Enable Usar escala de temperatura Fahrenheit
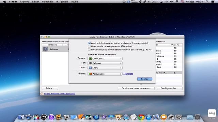Image resolution: width=218 pixels, height=122 pixels. click(x=89, y=46)
